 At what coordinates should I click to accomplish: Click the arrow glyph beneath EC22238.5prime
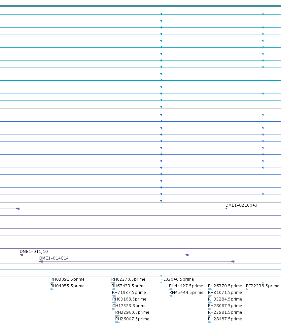(247, 289)
